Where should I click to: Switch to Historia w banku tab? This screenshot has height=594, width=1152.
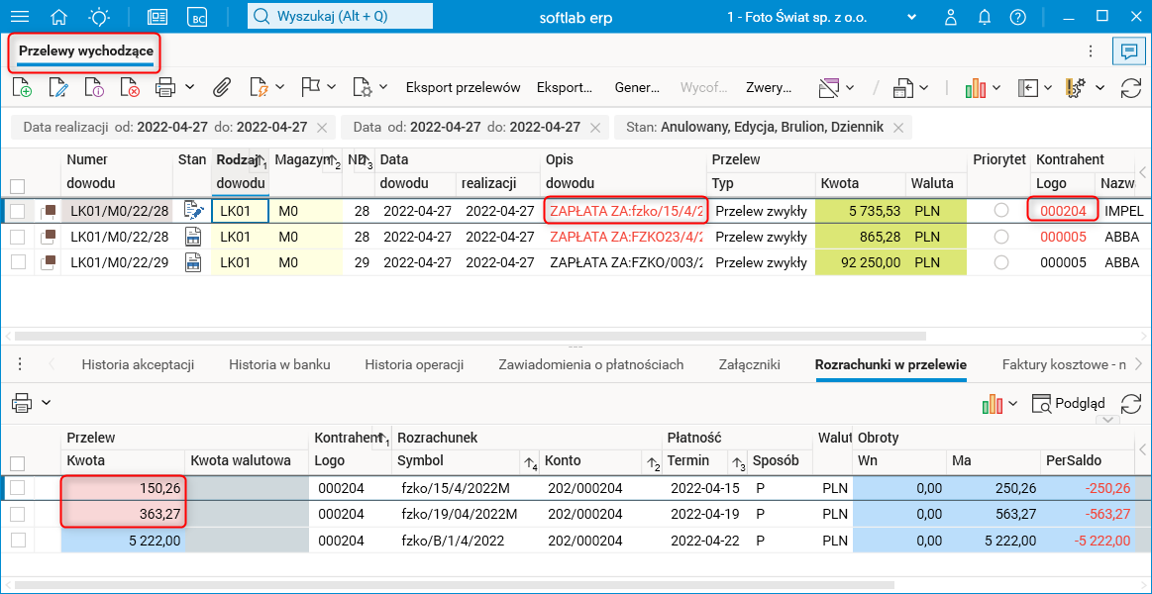click(279, 364)
